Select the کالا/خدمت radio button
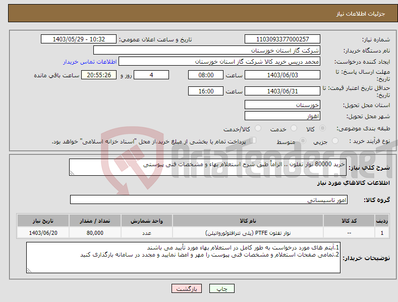 (258, 128)
